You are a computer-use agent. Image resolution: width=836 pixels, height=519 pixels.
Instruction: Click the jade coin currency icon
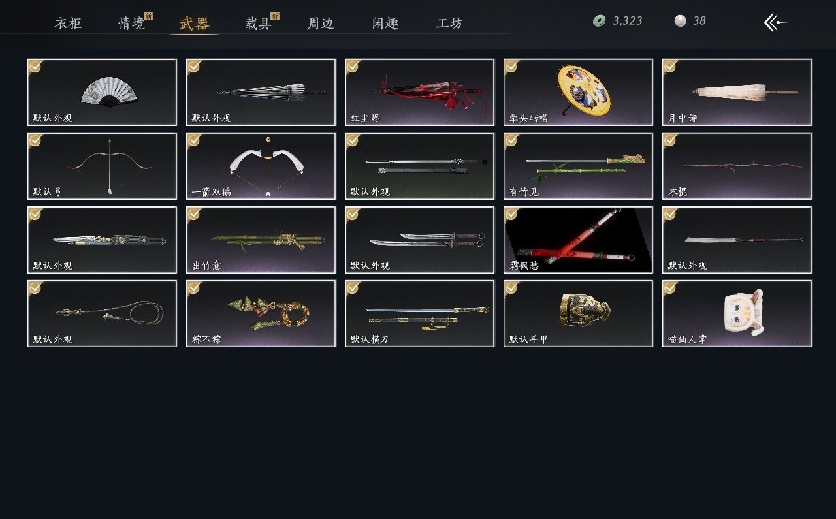(599, 21)
